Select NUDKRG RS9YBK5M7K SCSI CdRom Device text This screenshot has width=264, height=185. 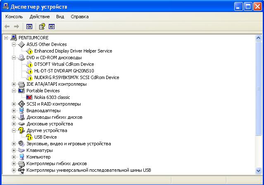pyautogui.click(x=77, y=77)
